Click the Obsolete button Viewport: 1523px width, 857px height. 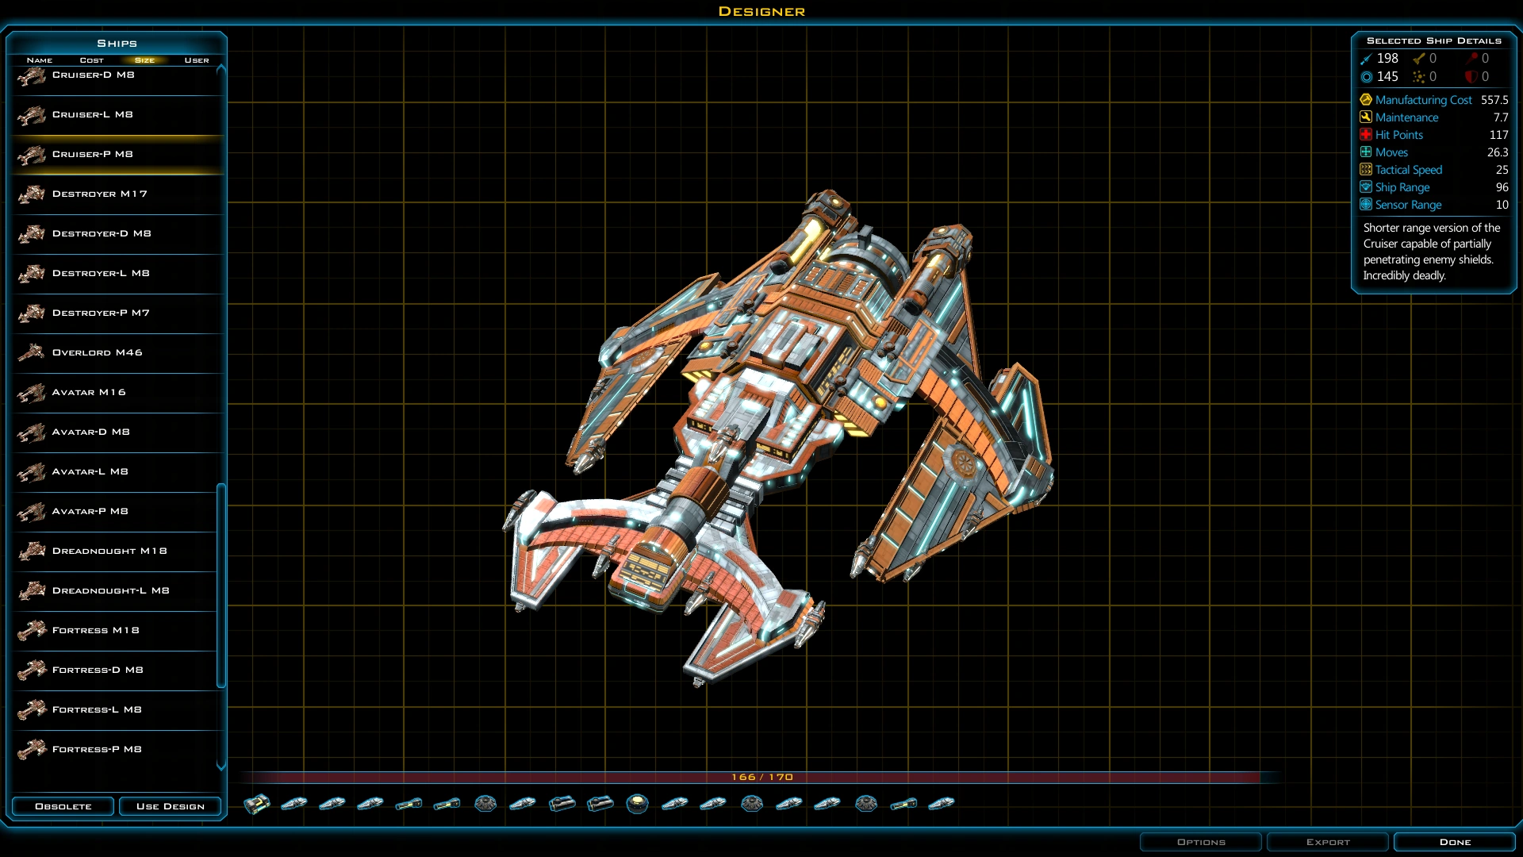tap(63, 806)
